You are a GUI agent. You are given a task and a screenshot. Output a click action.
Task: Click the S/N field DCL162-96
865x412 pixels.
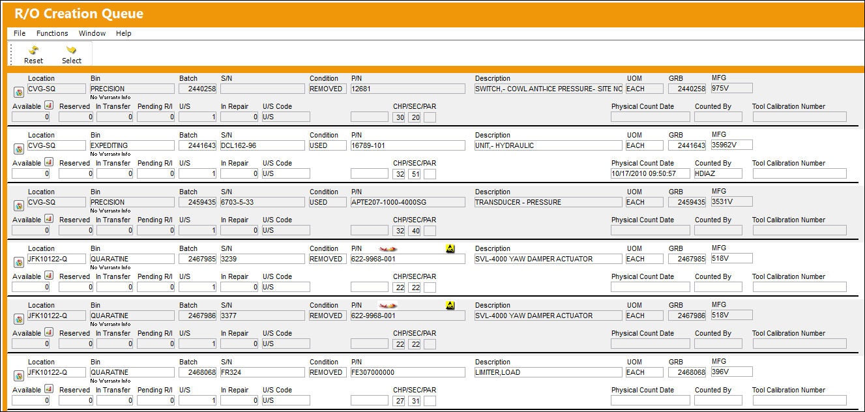(262, 145)
